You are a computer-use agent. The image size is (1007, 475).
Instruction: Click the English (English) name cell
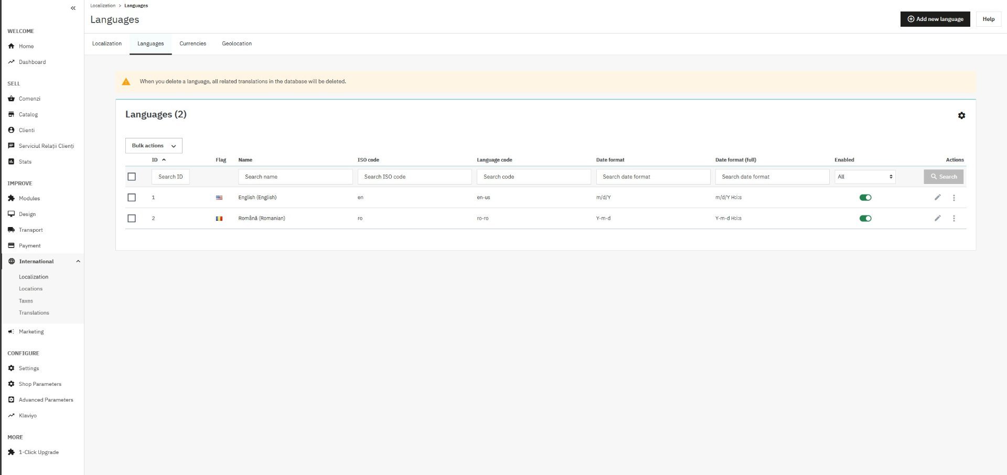pos(257,198)
